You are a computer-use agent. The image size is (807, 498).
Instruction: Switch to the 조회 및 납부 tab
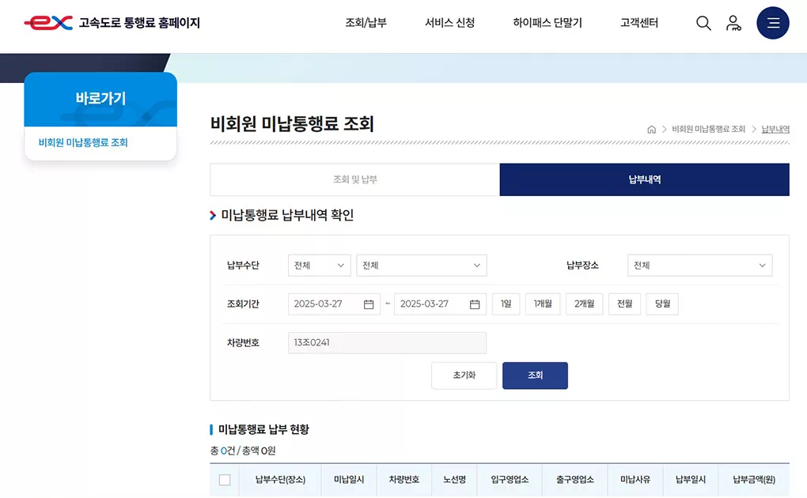point(354,179)
